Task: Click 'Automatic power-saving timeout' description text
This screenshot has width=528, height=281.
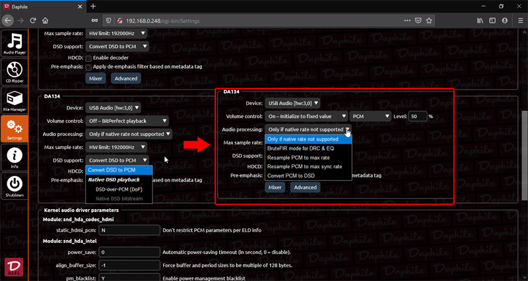Action: 226,252
